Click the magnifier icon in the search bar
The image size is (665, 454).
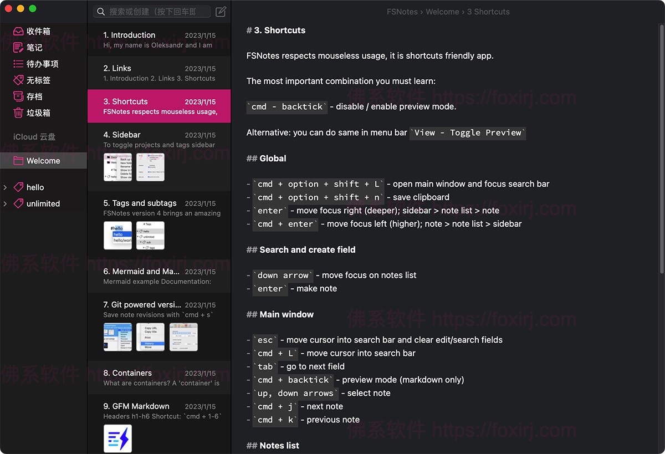[100, 11]
